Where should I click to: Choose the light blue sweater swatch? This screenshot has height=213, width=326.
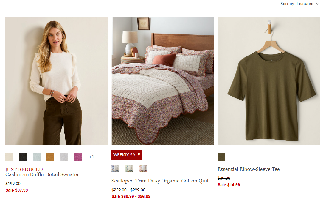(x=37, y=157)
